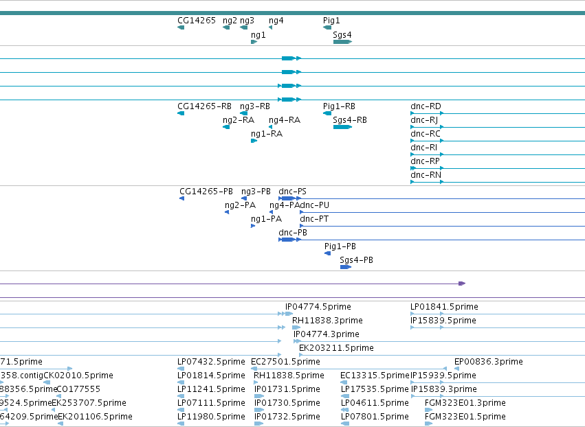The width and height of the screenshot is (585, 427).
Task: Select EST LP01814.5prime
Action: (x=211, y=376)
